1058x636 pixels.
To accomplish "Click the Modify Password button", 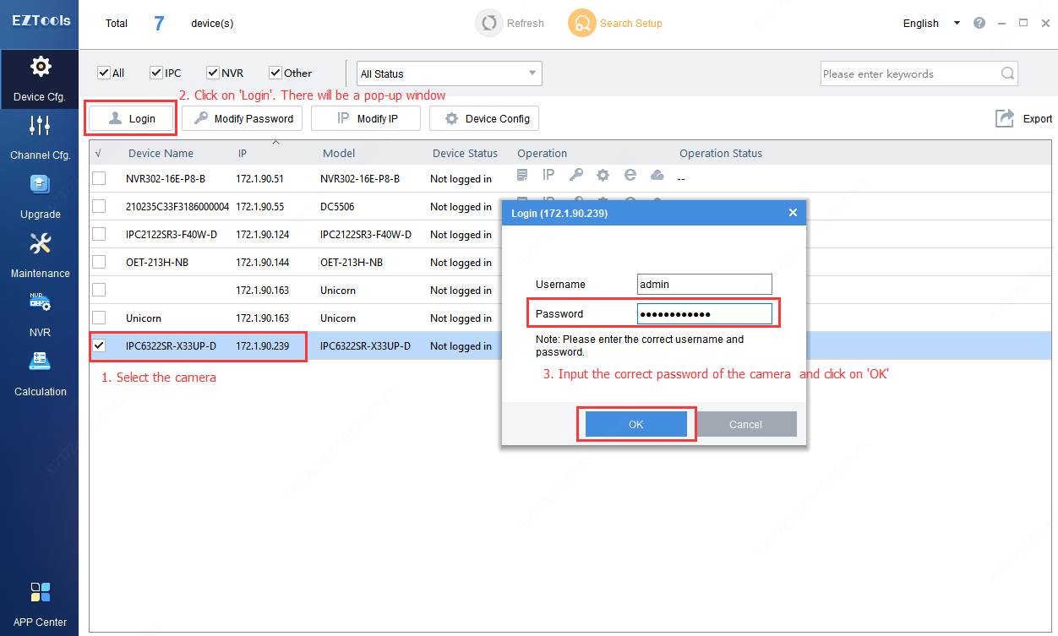I will click(x=242, y=118).
